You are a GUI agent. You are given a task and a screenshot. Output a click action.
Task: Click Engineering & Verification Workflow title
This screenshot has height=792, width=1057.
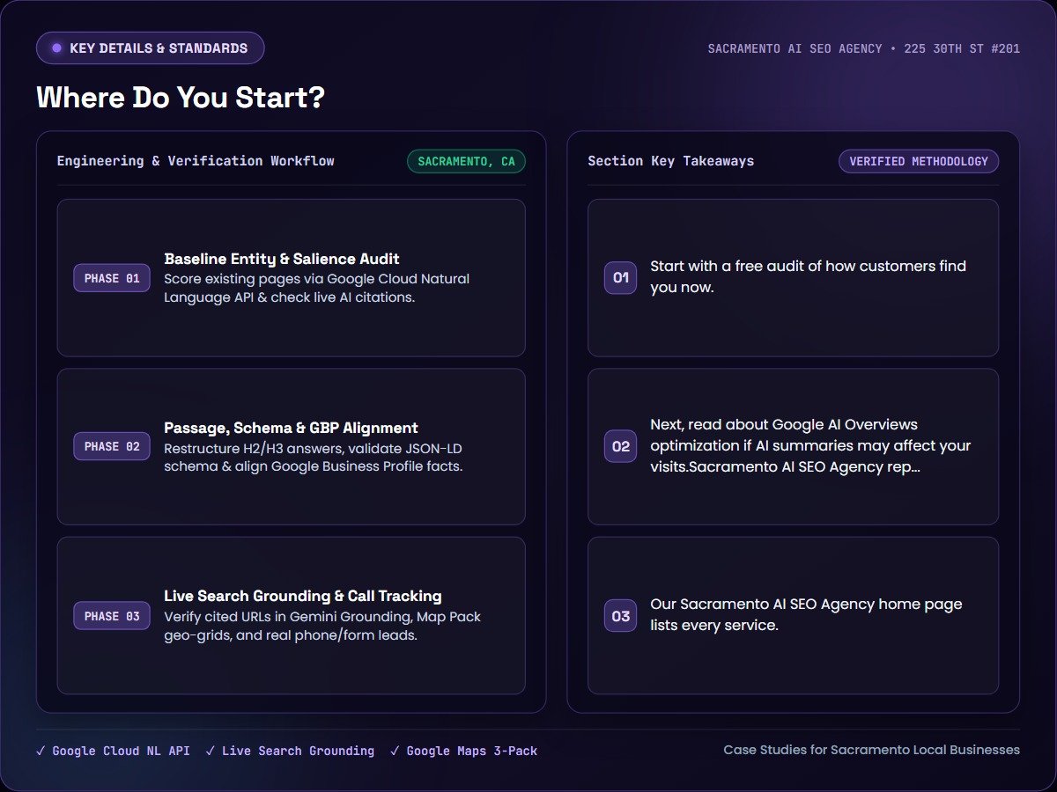click(x=196, y=161)
